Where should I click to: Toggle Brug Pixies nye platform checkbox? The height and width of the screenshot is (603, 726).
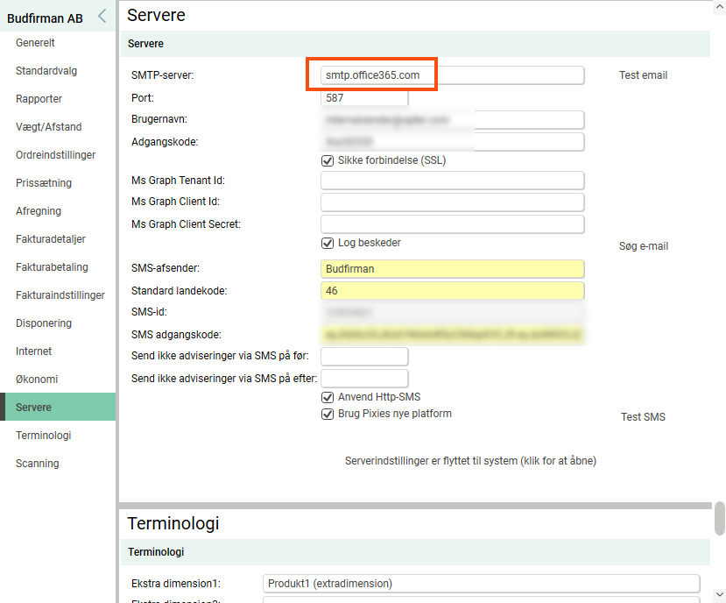coord(328,414)
